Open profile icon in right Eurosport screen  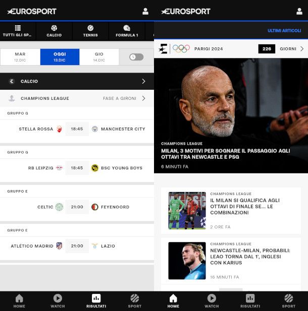pyautogui.click(x=299, y=11)
